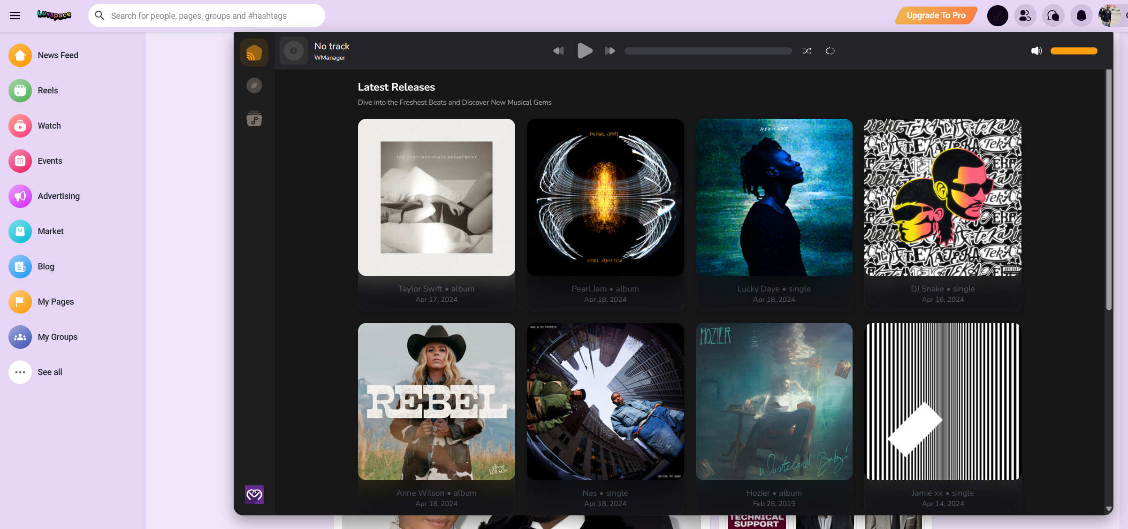Open the hamburger menu icon
Viewport: 1128px width, 529px height.
click(15, 15)
